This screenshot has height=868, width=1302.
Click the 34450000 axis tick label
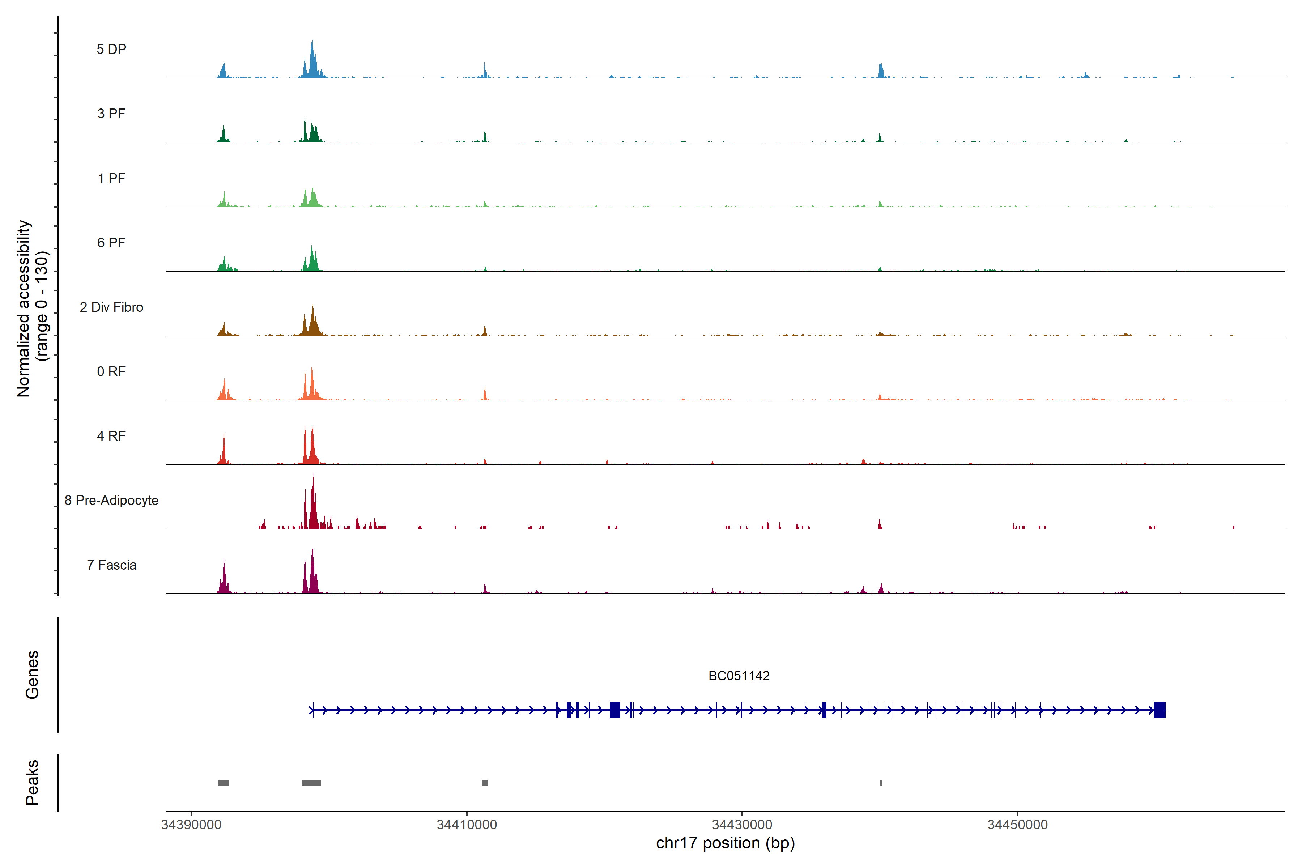point(1017,824)
